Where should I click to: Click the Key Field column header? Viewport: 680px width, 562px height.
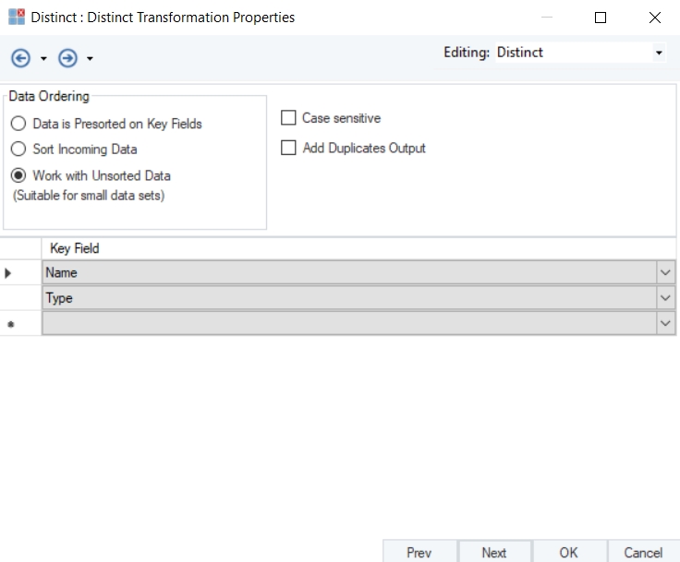[x=74, y=248]
